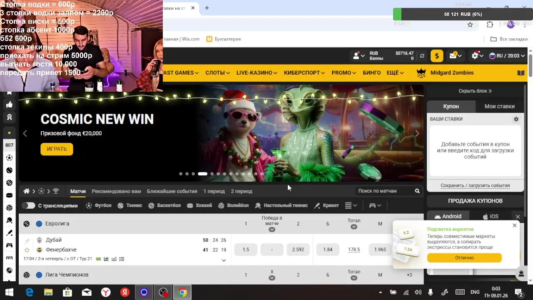Select the tennis ball icon in left sidebar
The width and height of the screenshot is (533, 300).
(x=9, y=170)
